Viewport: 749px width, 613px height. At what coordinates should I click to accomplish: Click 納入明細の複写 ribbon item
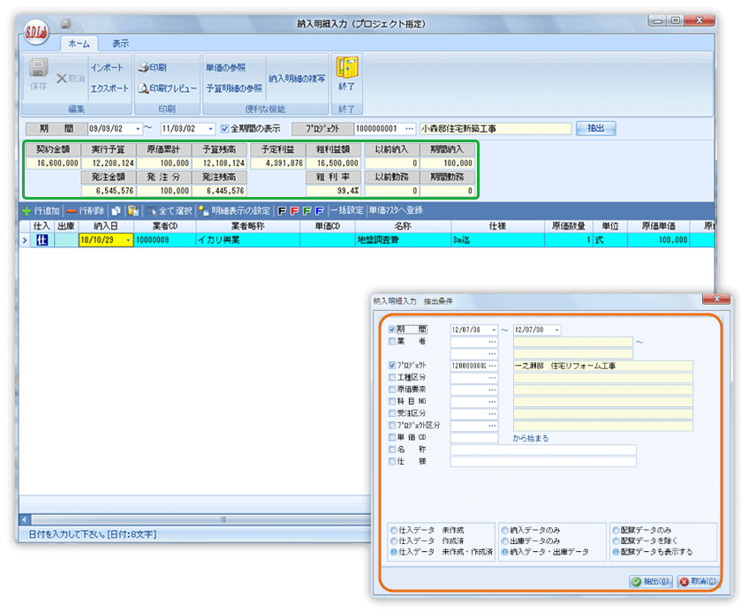(297, 79)
